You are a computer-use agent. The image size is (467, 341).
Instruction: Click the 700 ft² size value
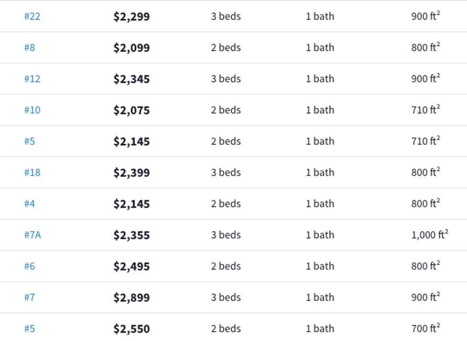425,329
